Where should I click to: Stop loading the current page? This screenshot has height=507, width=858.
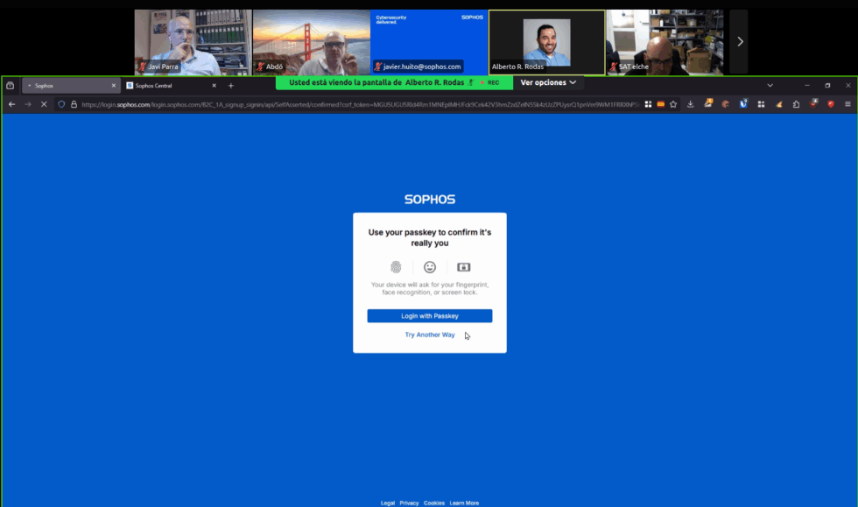tap(44, 104)
